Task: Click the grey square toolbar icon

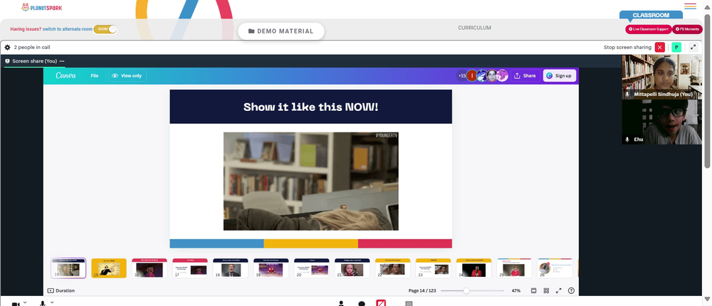Action: (408, 304)
